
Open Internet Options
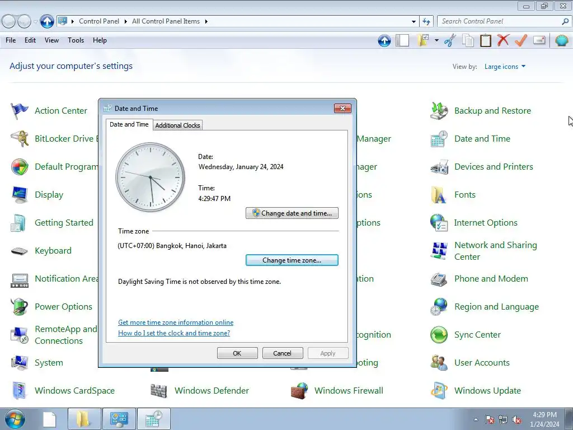[474, 223]
